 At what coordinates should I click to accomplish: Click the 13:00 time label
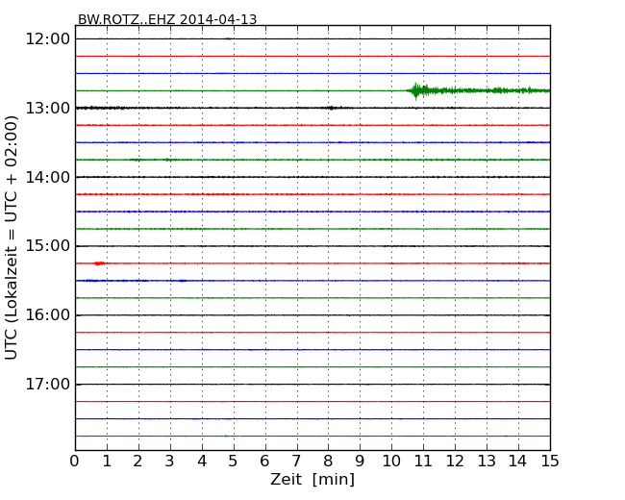coord(47,108)
